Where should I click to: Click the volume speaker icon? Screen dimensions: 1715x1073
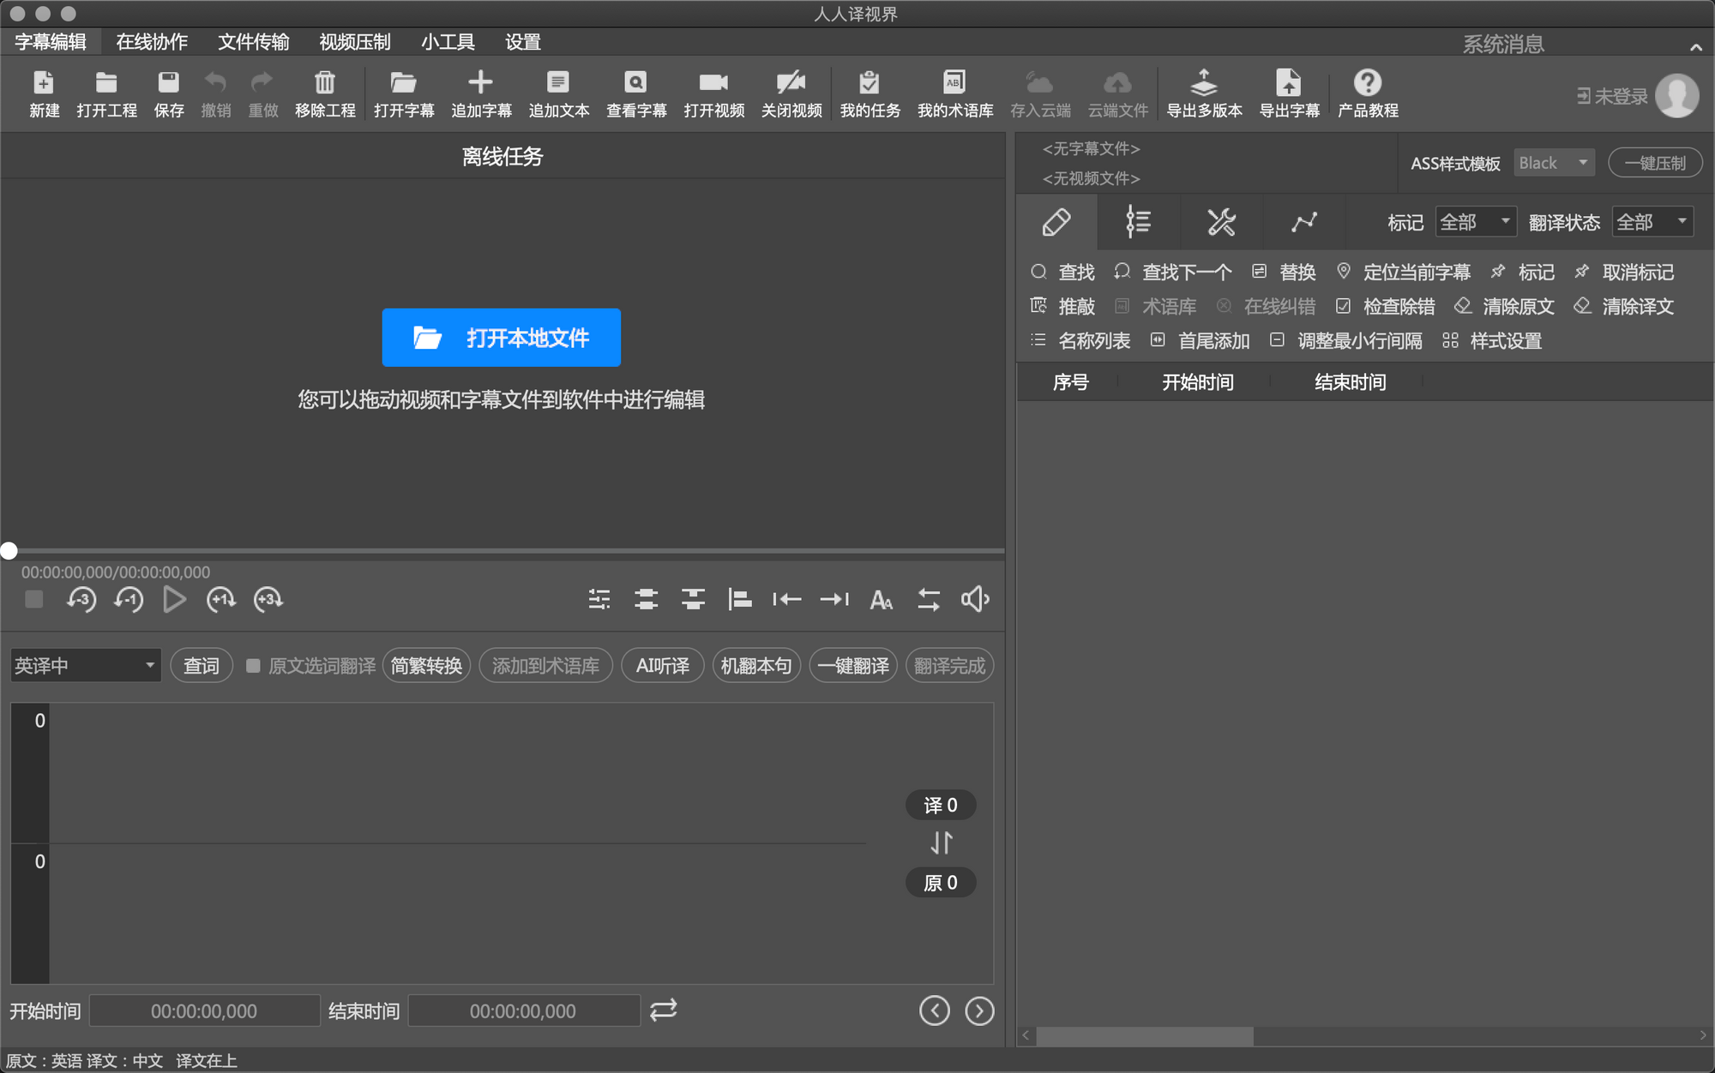[975, 599]
